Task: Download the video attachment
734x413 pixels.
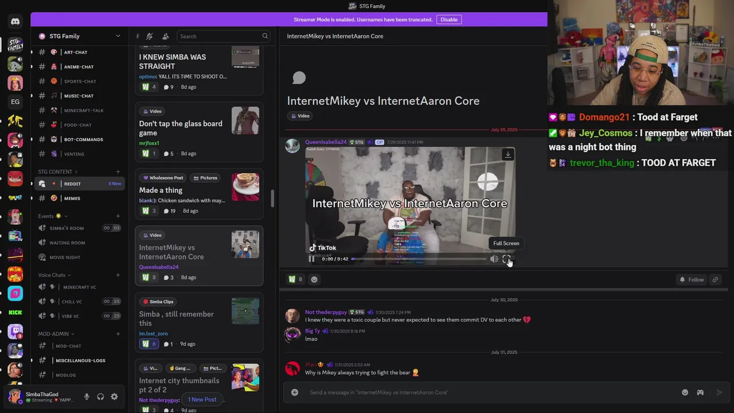Action: [x=508, y=154]
